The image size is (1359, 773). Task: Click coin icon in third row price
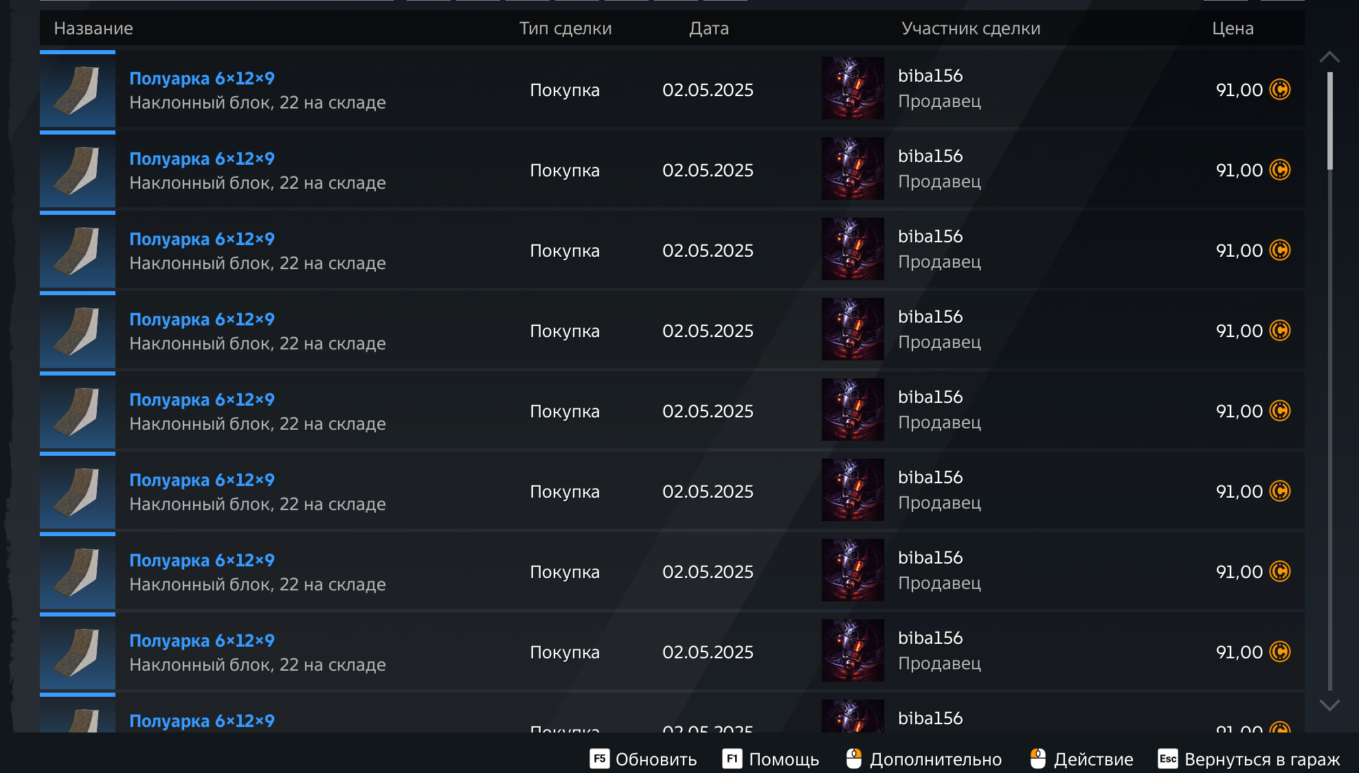pyautogui.click(x=1280, y=250)
